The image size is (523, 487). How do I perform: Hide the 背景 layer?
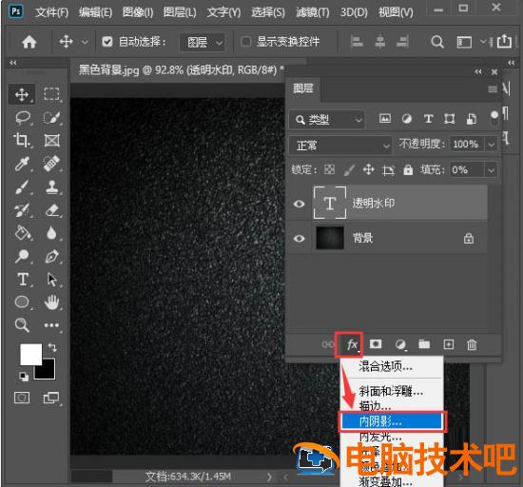[300, 239]
